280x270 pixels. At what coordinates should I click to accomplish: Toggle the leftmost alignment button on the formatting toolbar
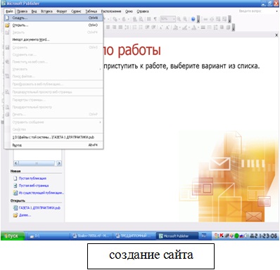[108, 27]
